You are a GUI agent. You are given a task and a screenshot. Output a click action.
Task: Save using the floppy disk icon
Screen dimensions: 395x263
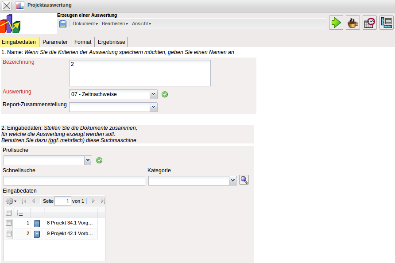point(63,24)
